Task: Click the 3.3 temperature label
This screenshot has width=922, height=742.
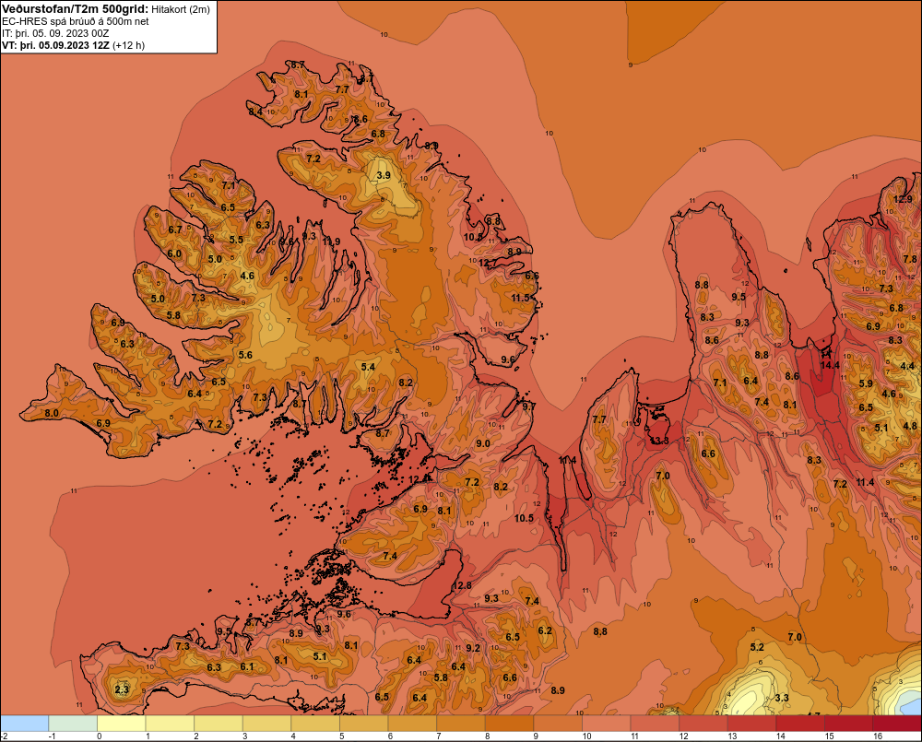Action: [x=782, y=698]
